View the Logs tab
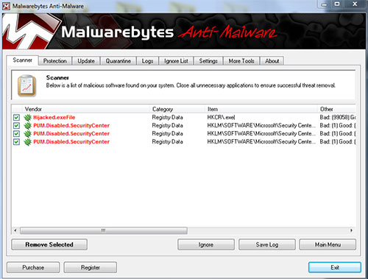This screenshot has width=368, height=279. point(147,61)
